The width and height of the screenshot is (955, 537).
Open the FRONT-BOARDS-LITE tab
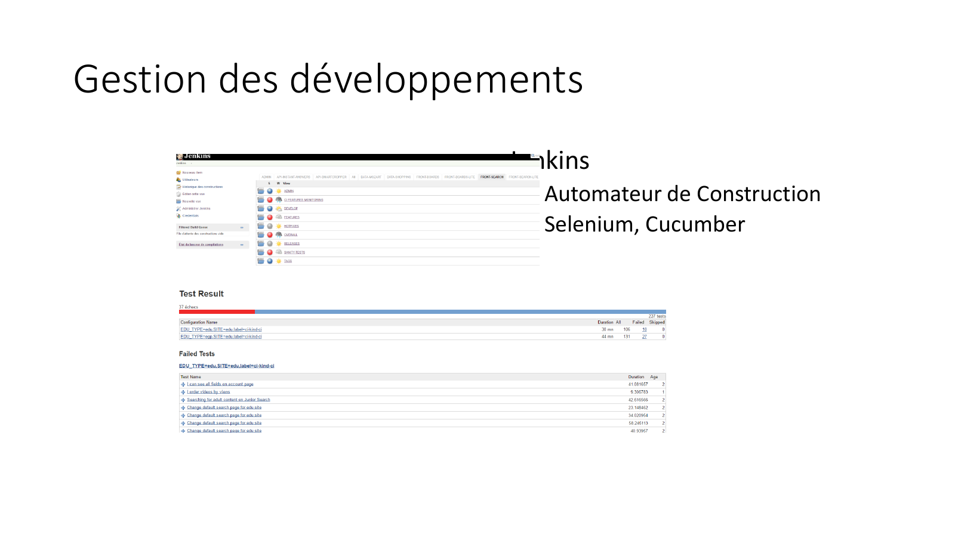(x=460, y=177)
